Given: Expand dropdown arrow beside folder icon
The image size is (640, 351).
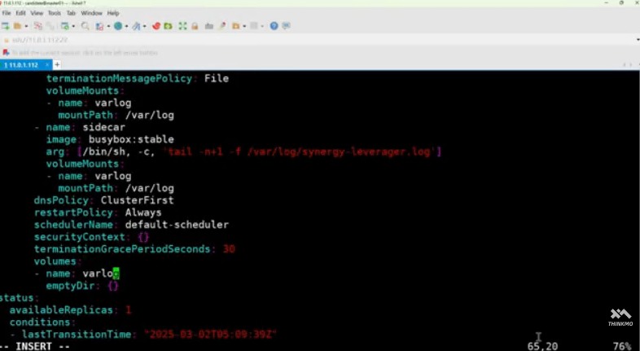Looking at the screenshot, I should click(26, 26).
